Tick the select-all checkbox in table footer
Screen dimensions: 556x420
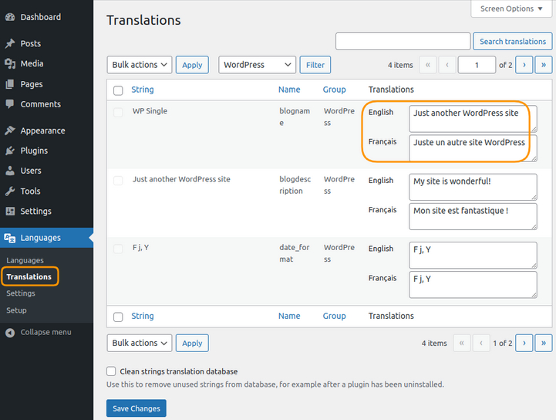click(x=118, y=317)
